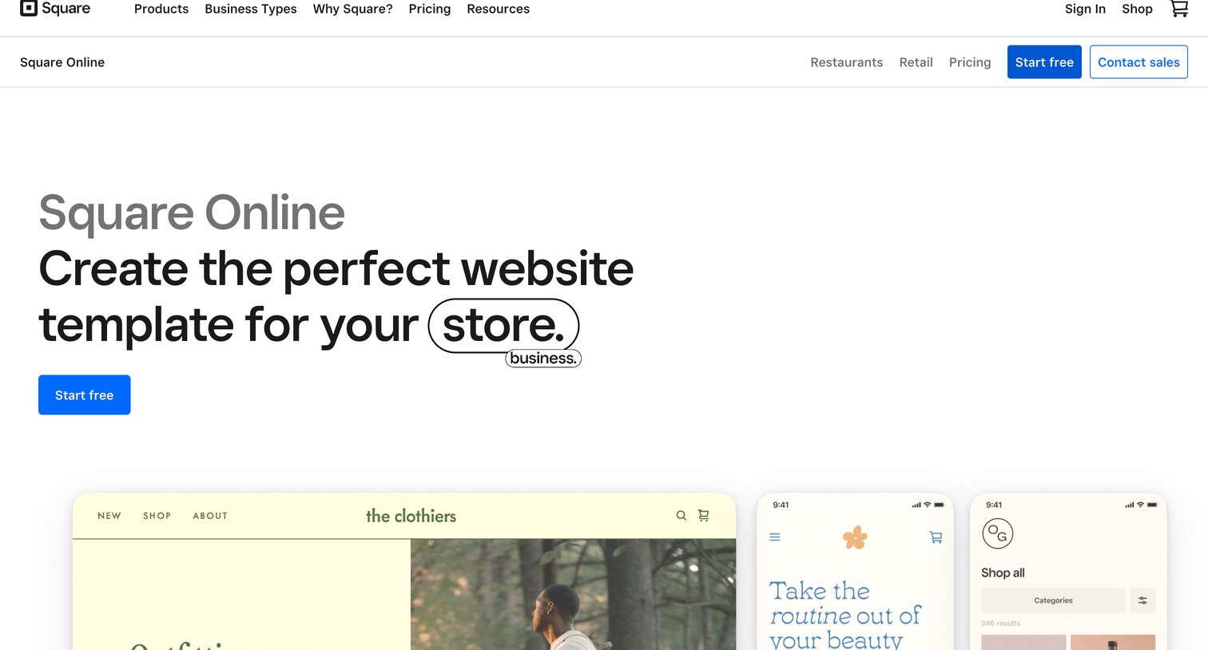Open Pricing in the Square Online sub-navigation
This screenshot has height=650, width=1208.
point(970,62)
